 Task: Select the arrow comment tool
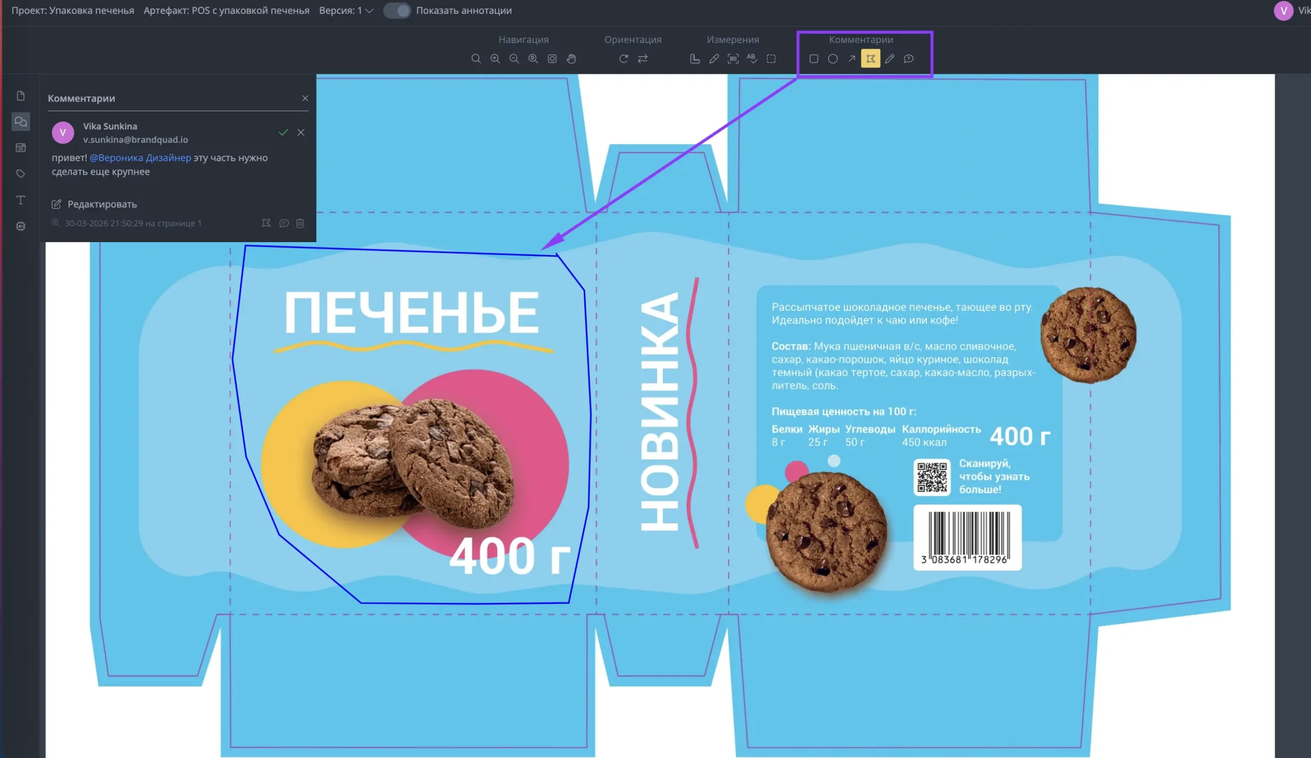[x=852, y=59]
